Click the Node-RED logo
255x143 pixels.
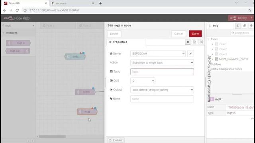(x=17, y=18)
